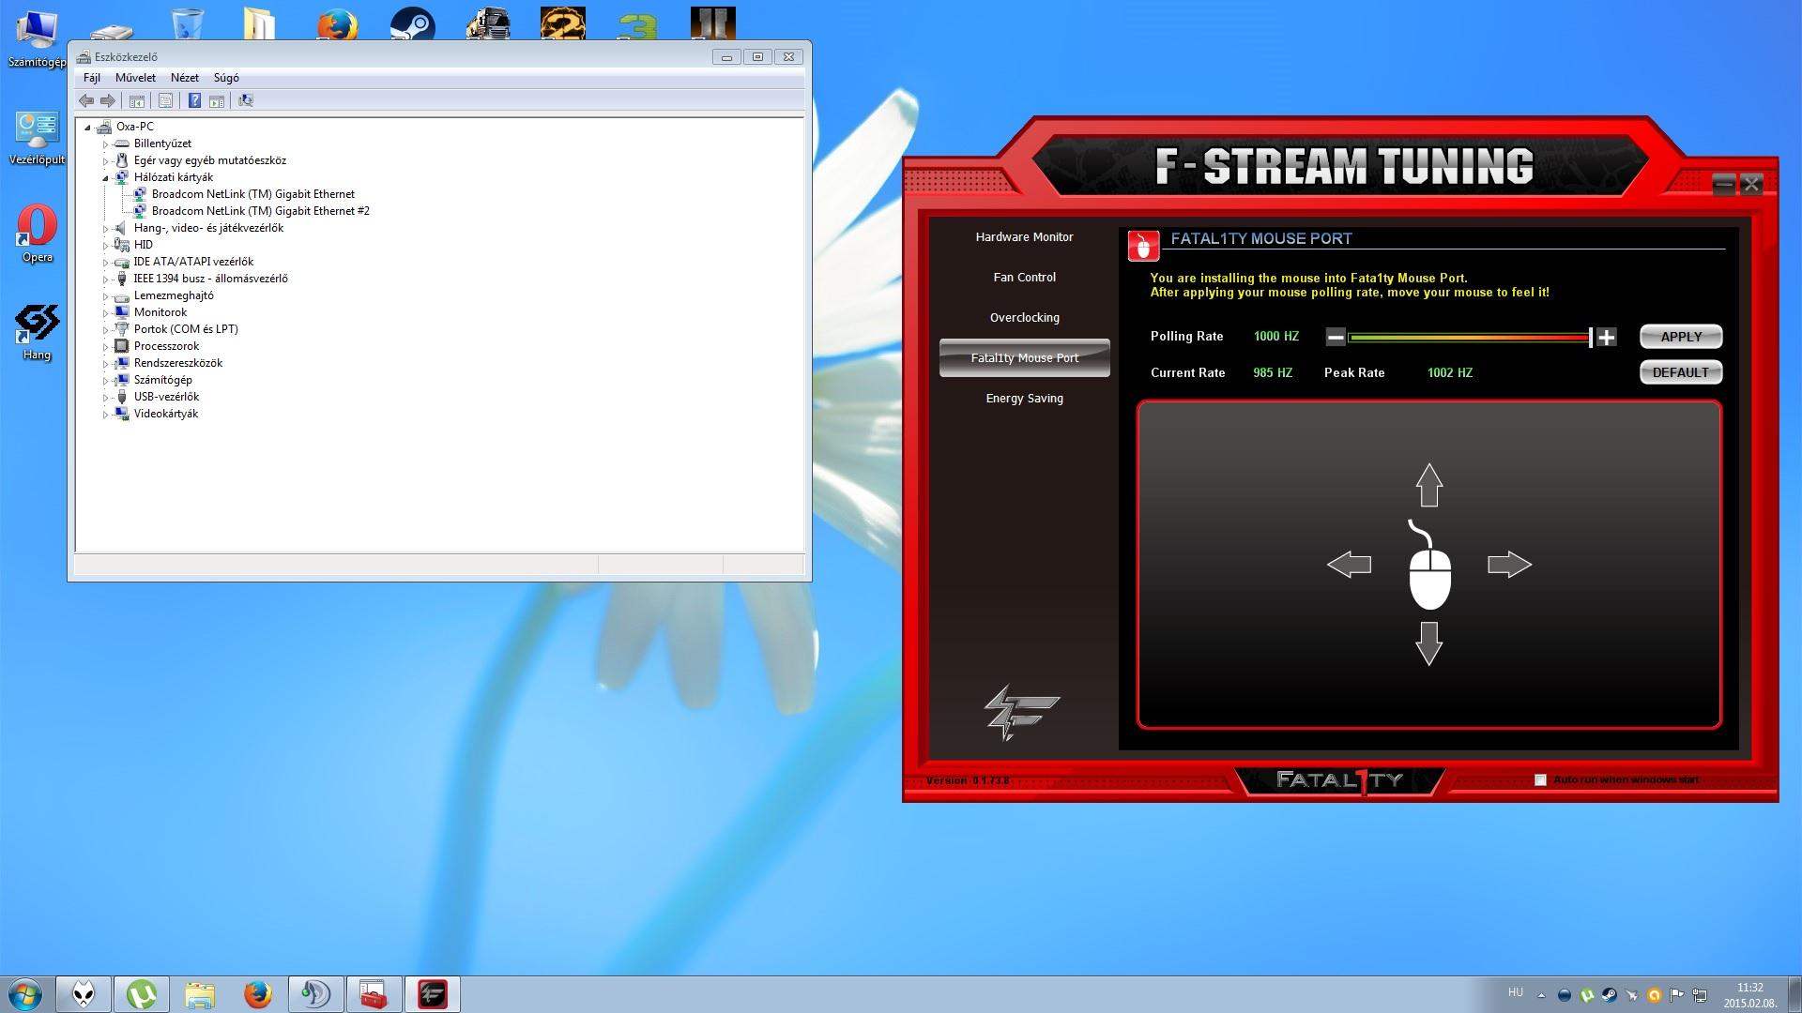Expand the IDE ATA/ATAPI vezérlők node
The height and width of the screenshot is (1013, 1802).
105,263
